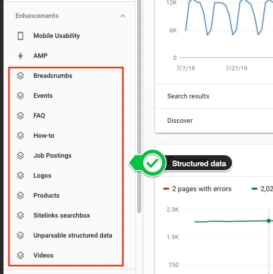
Task: Click the sidebar vertical scrollbar
Action: coord(139,106)
